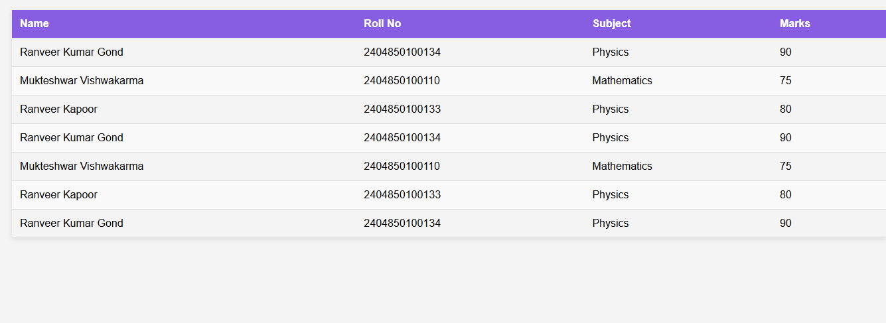
Task: Click marks 75 in the second row
Action: [x=785, y=81]
